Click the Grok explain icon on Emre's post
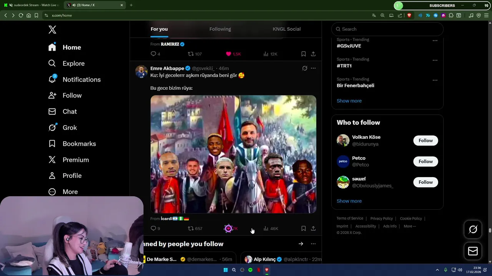Screen dimensions: 492x276 (x=304, y=68)
